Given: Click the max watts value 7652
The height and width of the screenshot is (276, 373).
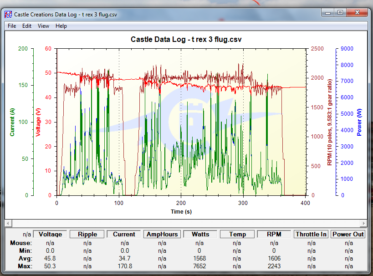Looking at the screenshot, I should [x=199, y=266].
